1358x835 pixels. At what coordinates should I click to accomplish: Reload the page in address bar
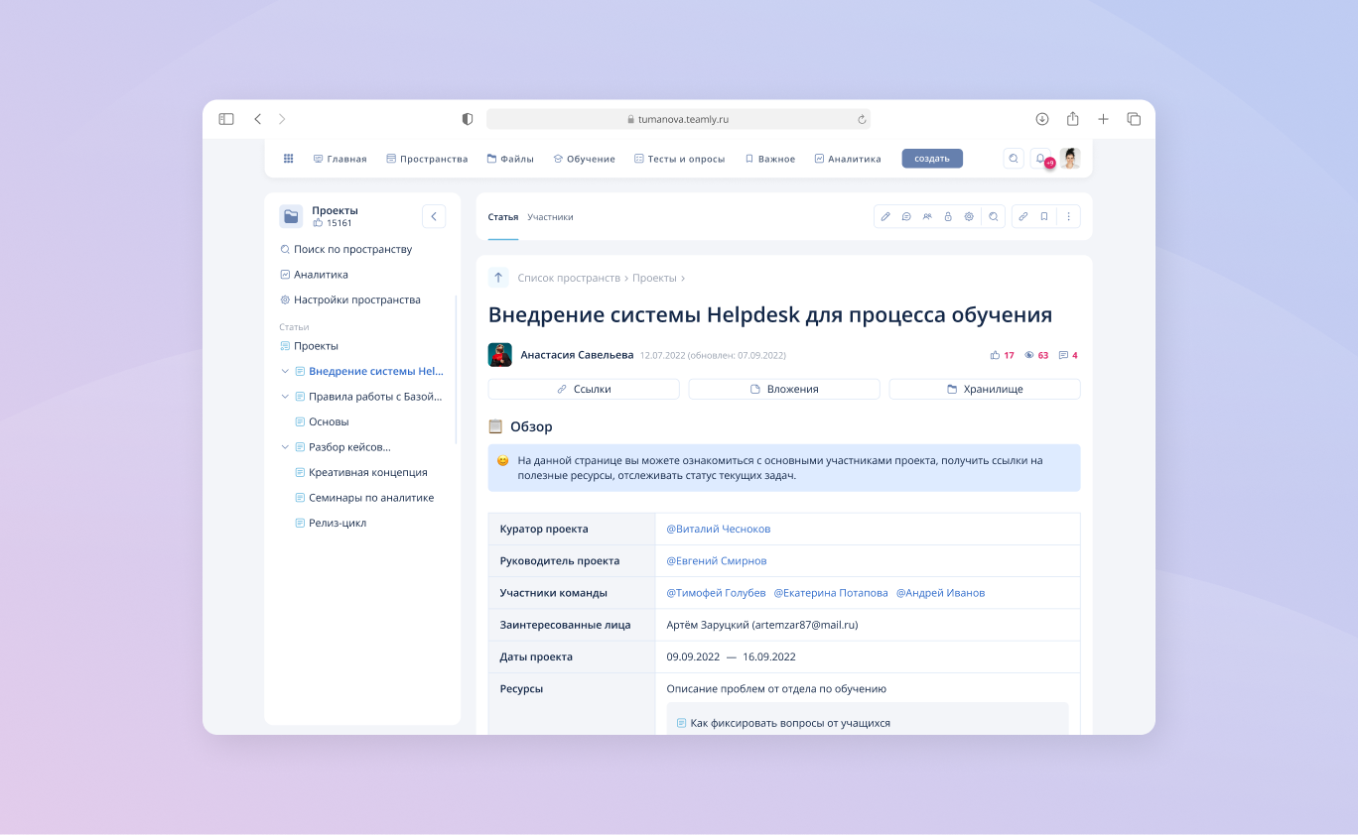862,119
